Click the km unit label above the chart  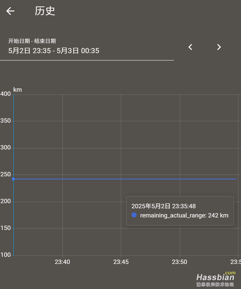click(x=18, y=90)
